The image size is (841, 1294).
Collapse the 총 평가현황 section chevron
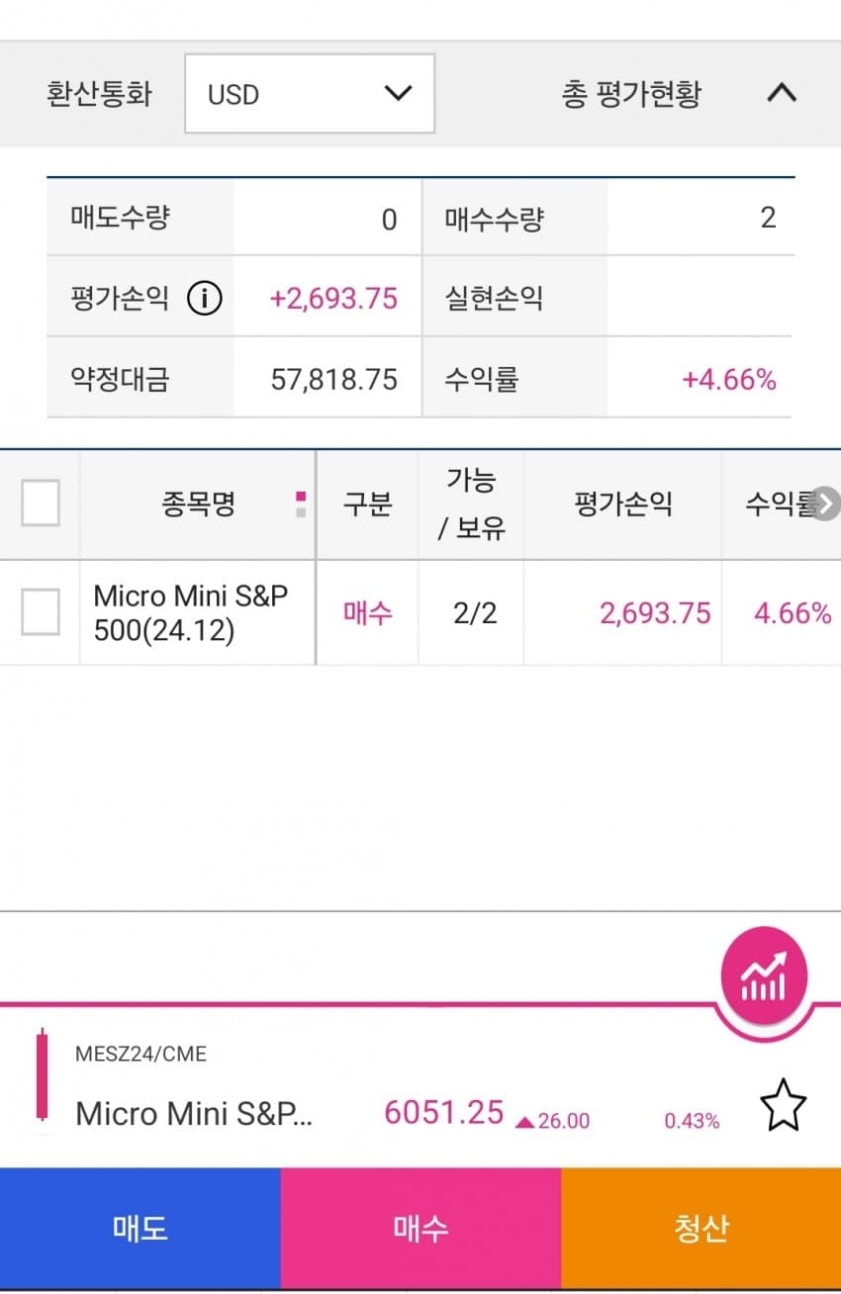click(782, 93)
